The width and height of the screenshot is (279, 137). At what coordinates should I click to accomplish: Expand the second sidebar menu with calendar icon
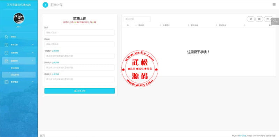(19, 45)
